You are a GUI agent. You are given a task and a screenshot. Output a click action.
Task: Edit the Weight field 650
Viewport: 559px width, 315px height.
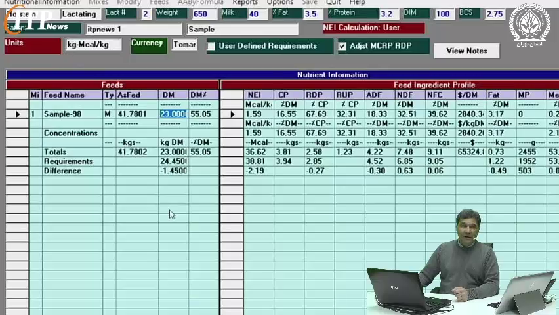click(204, 14)
